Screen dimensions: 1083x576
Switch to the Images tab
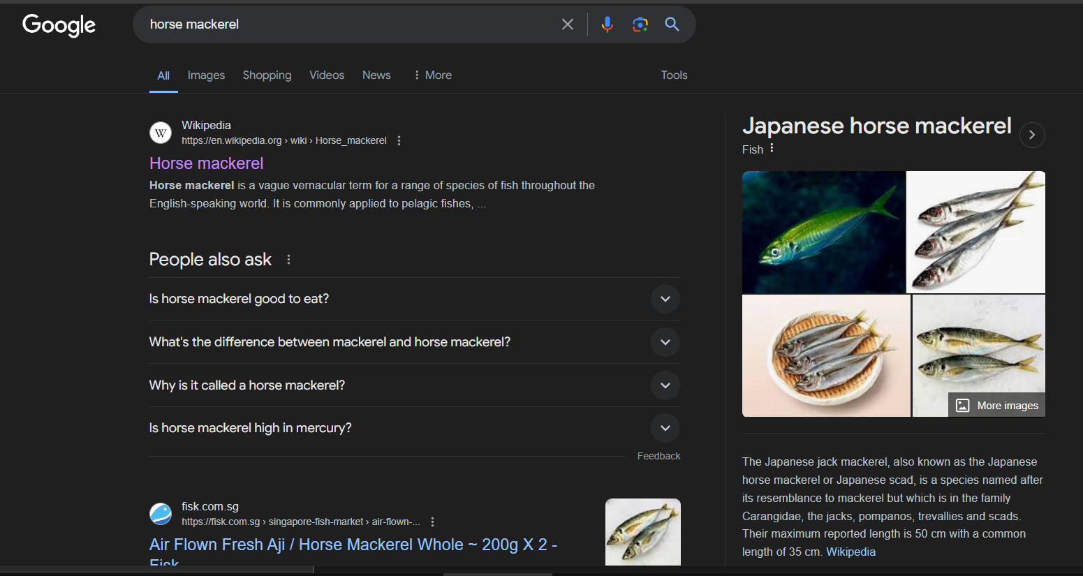[206, 75]
